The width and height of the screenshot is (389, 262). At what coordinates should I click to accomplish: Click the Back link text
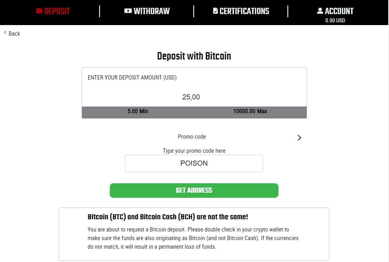(14, 34)
